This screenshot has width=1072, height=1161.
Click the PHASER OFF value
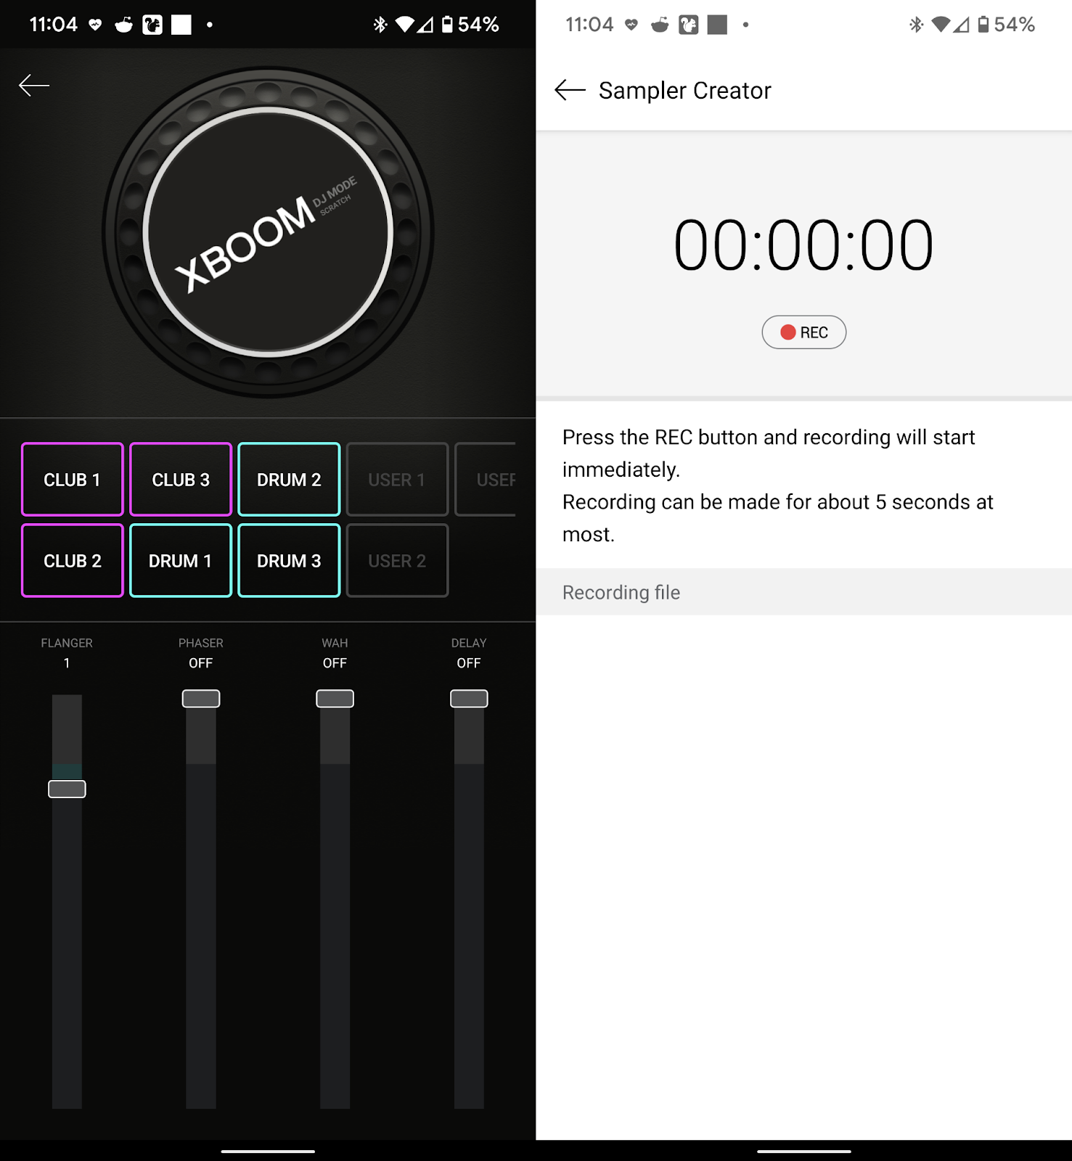pos(201,663)
